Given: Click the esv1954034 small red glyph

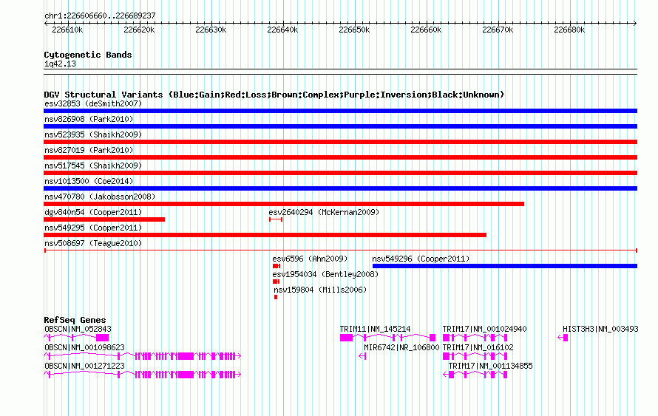Looking at the screenshot, I should pos(276,282).
